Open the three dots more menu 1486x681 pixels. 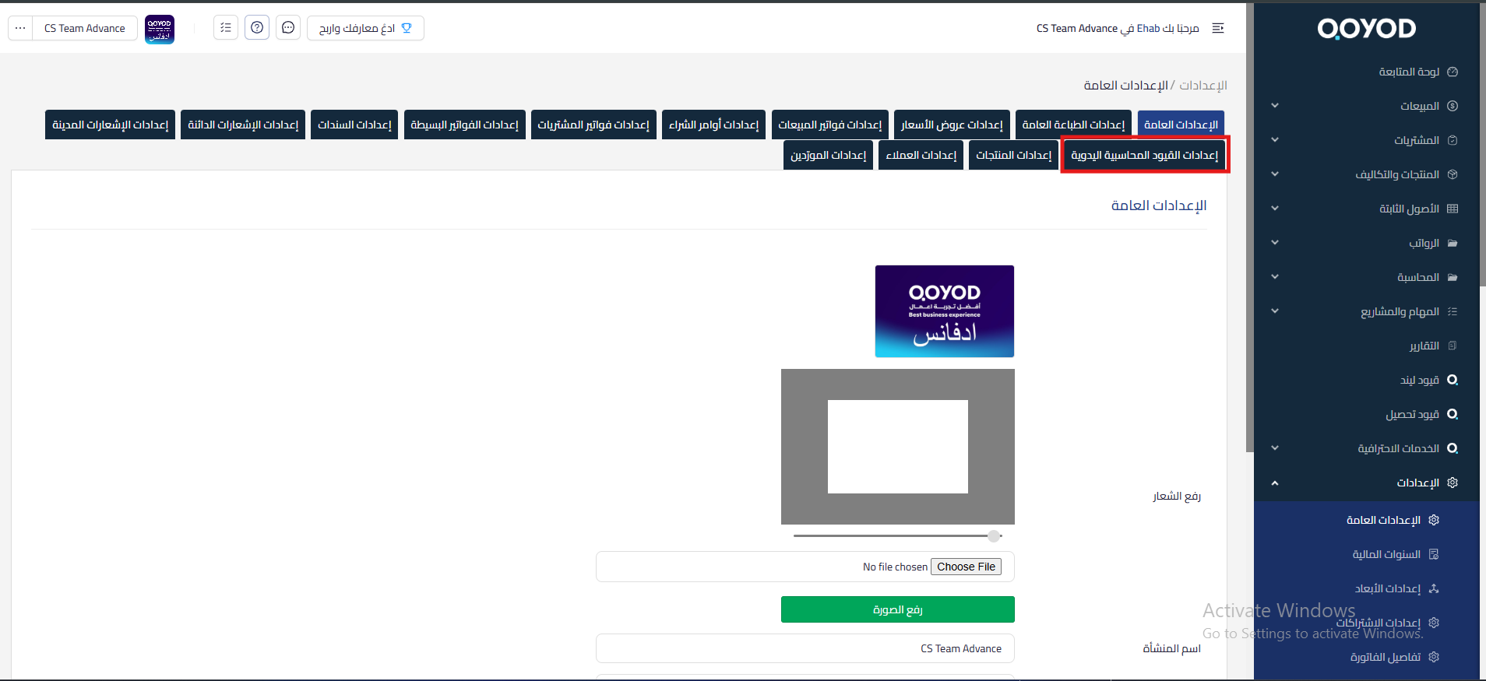pyautogui.click(x=20, y=28)
